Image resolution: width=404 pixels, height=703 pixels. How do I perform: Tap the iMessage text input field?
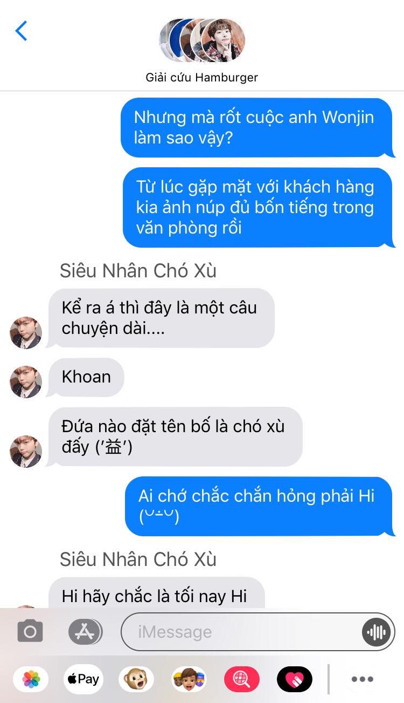click(x=258, y=632)
